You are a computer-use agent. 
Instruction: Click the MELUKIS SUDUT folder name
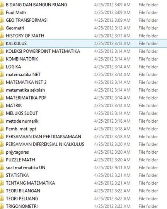click(22, 113)
